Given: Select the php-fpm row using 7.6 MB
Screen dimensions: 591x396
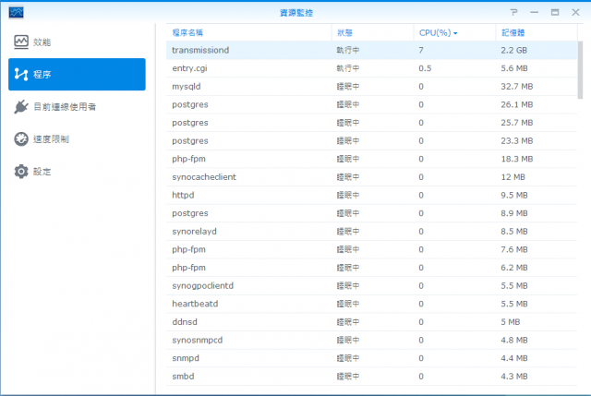Looking at the screenshot, I should coord(371,249).
